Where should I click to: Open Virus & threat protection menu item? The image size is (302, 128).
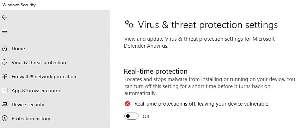click(39, 62)
